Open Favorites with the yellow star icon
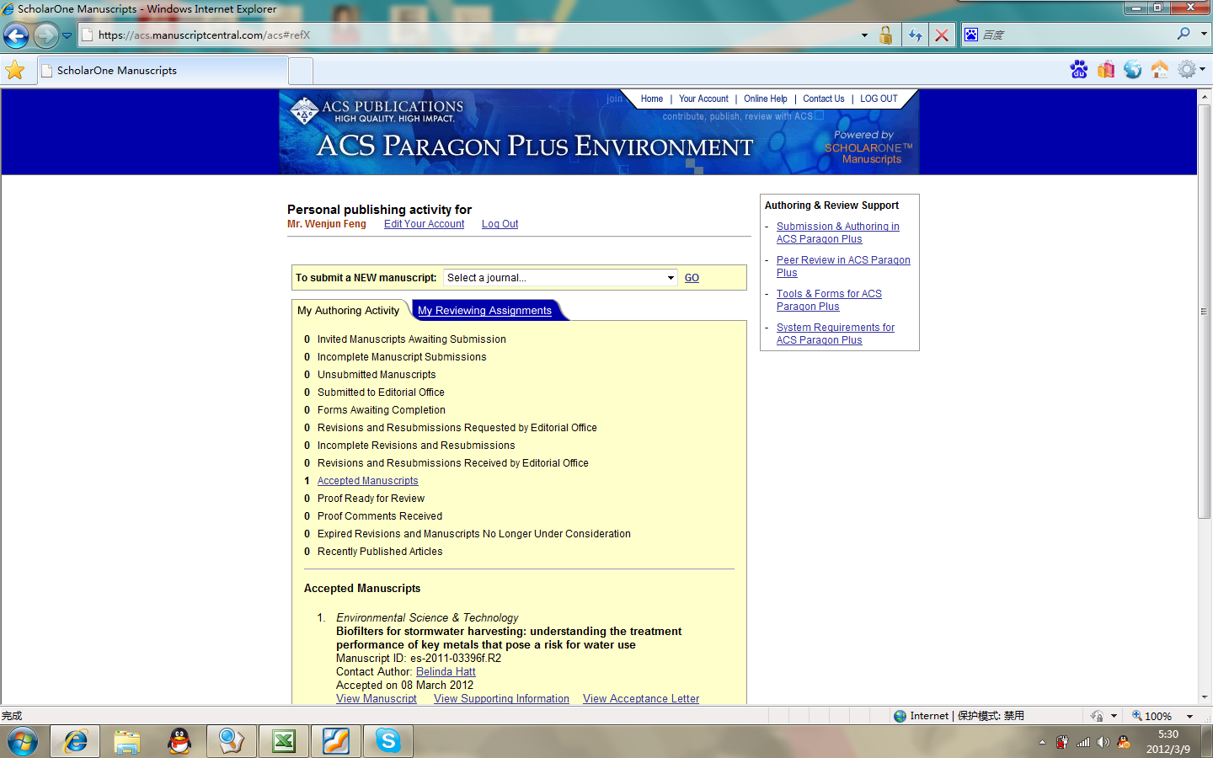The height and width of the screenshot is (758, 1213). (15, 70)
